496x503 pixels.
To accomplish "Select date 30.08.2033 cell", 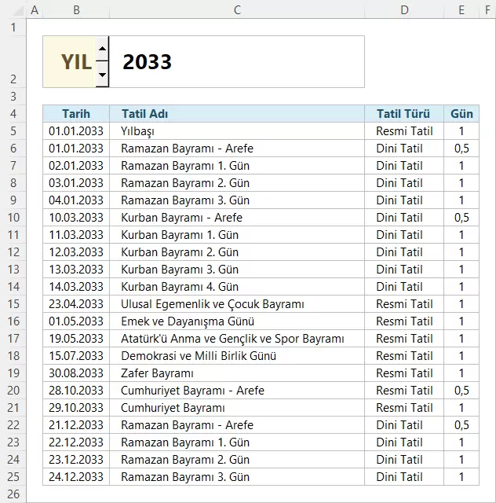I will pos(76,373).
